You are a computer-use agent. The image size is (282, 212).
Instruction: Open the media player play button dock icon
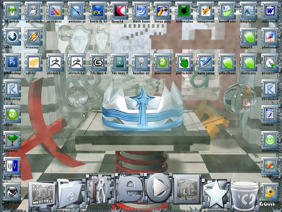tap(159, 188)
